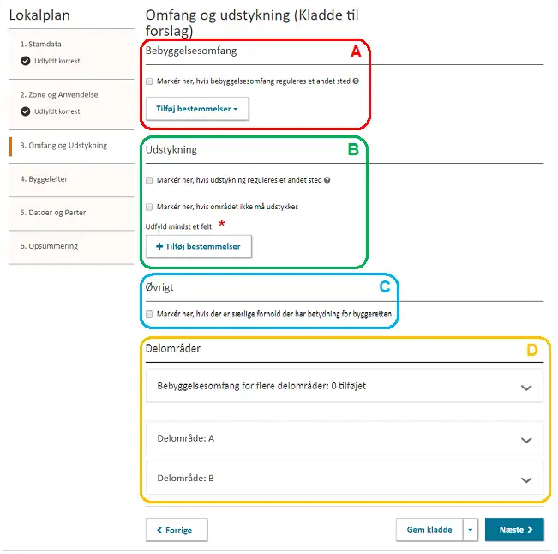Viewport: 558px width, 554px height.
Task: Open the Gem kladde split-button arrow
Action: 471,530
